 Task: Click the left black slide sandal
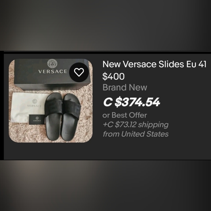pyautogui.click(x=53, y=116)
